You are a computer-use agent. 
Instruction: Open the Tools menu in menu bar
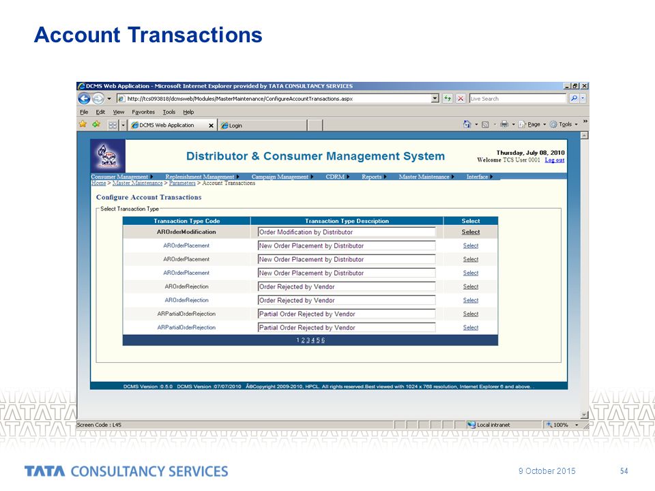169,112
